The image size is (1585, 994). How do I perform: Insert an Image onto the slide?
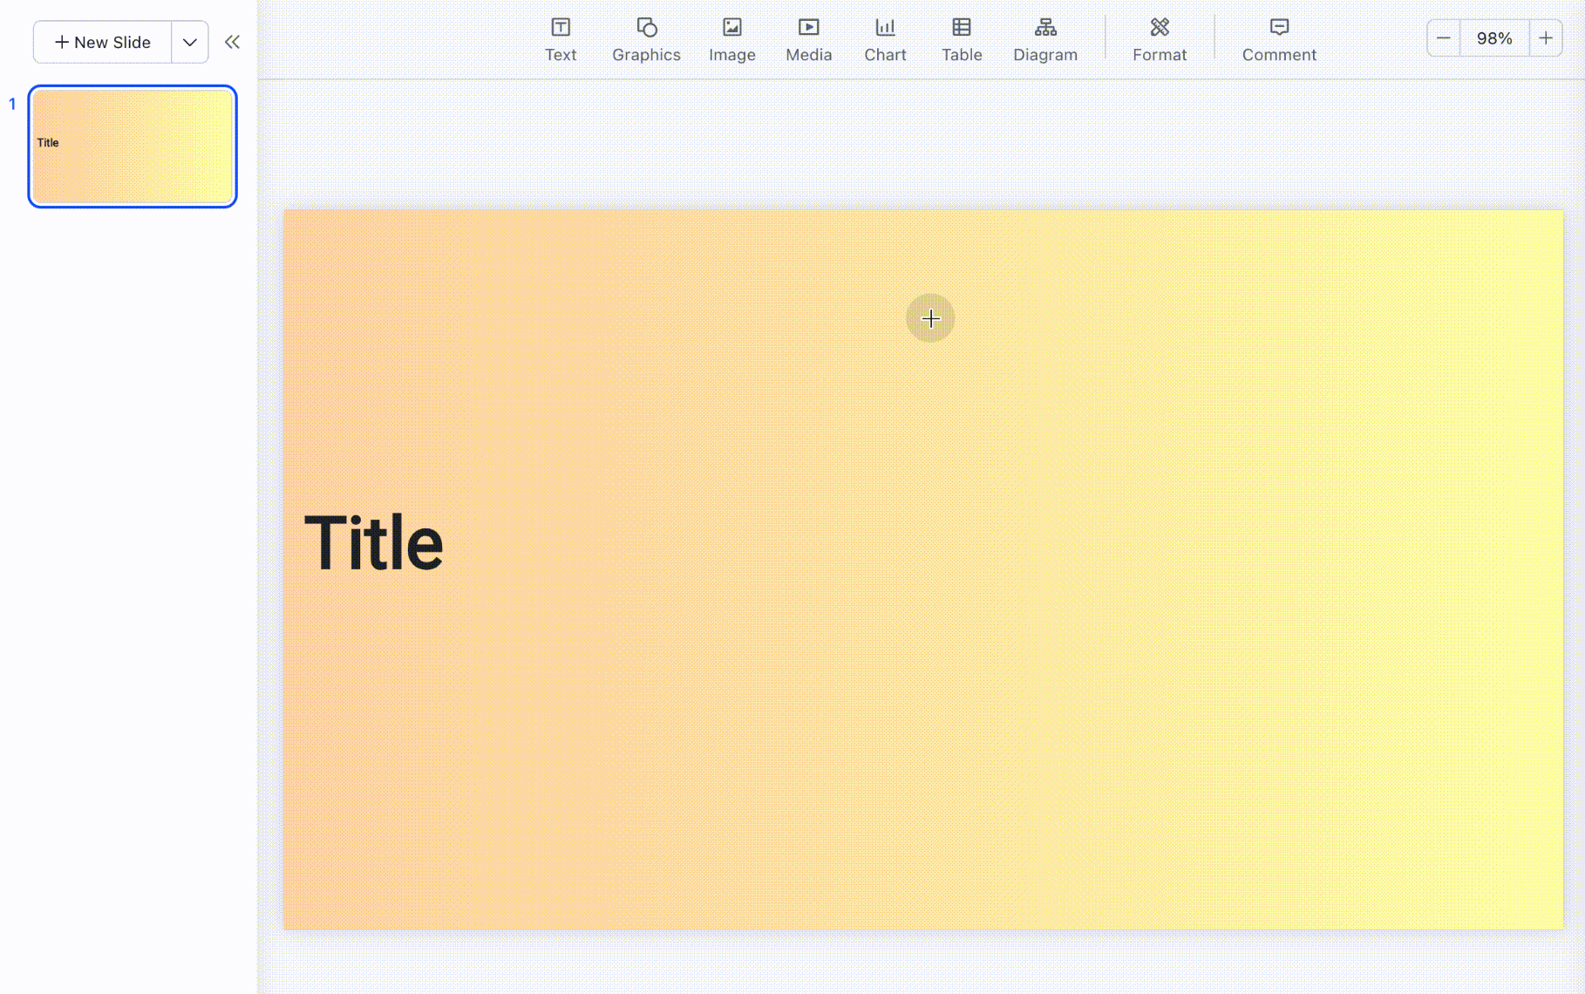pos(731,39)
